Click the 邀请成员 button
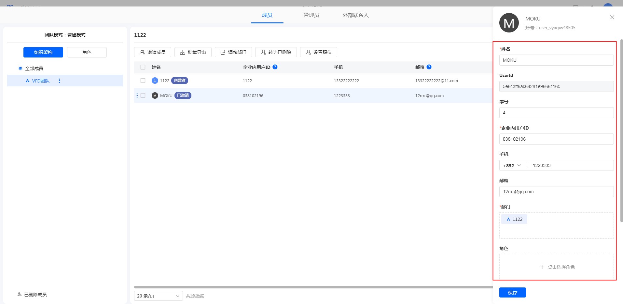The height and width of the screenshot is (304, 623). [152, 52]
